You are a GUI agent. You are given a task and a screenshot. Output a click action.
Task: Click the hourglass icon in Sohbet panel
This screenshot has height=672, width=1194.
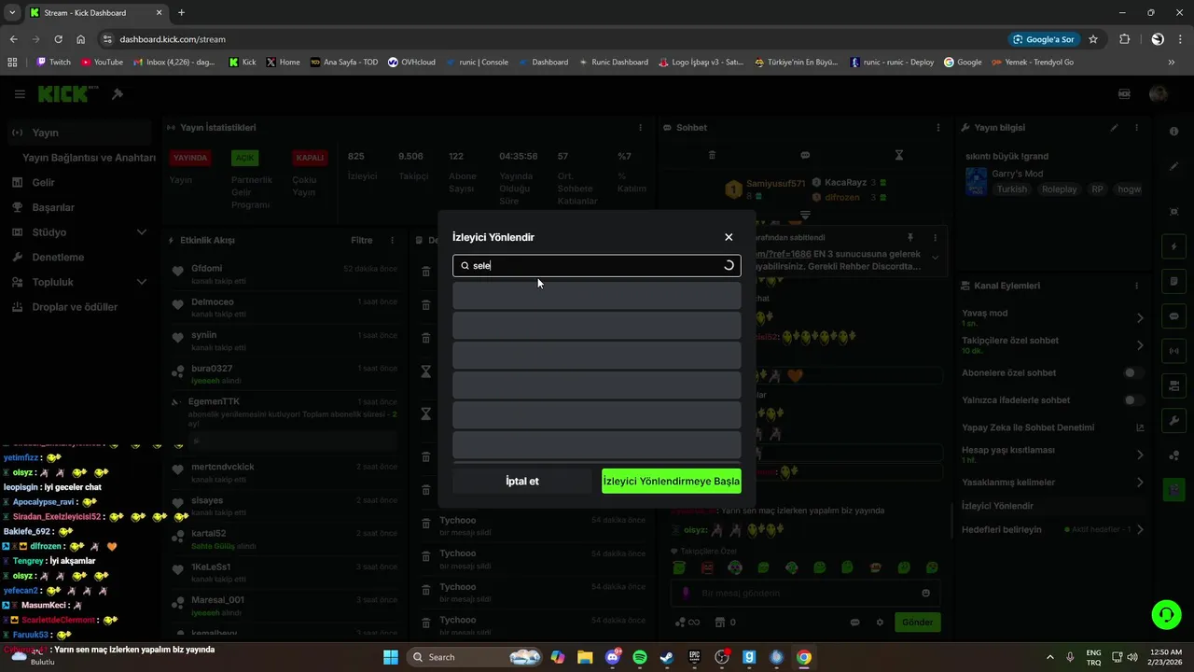click(899, 155)
